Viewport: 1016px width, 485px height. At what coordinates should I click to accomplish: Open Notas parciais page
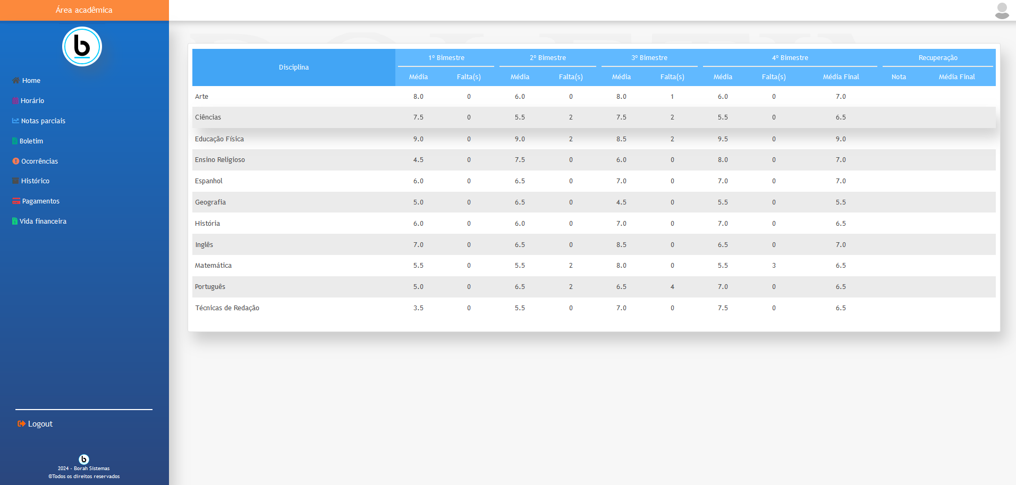click(x=39, y=121)
